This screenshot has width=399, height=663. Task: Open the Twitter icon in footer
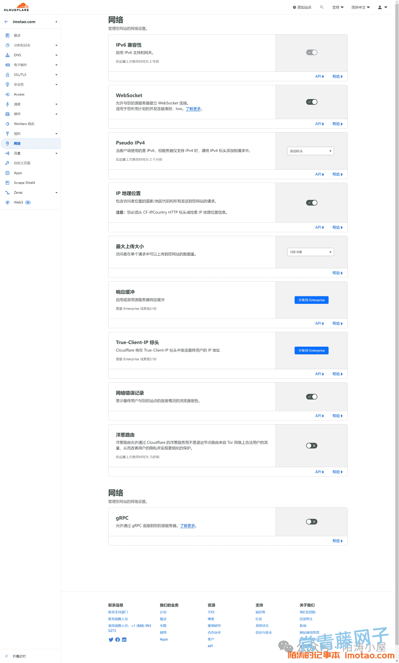click(111, 640)
